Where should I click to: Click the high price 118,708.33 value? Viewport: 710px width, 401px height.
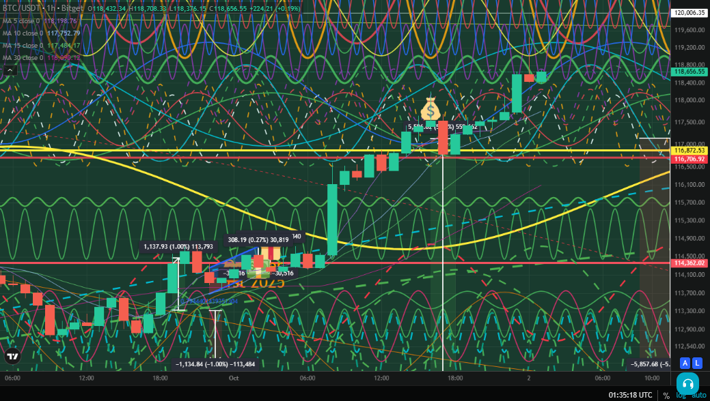pyautogui.click(x=151, y=8)
